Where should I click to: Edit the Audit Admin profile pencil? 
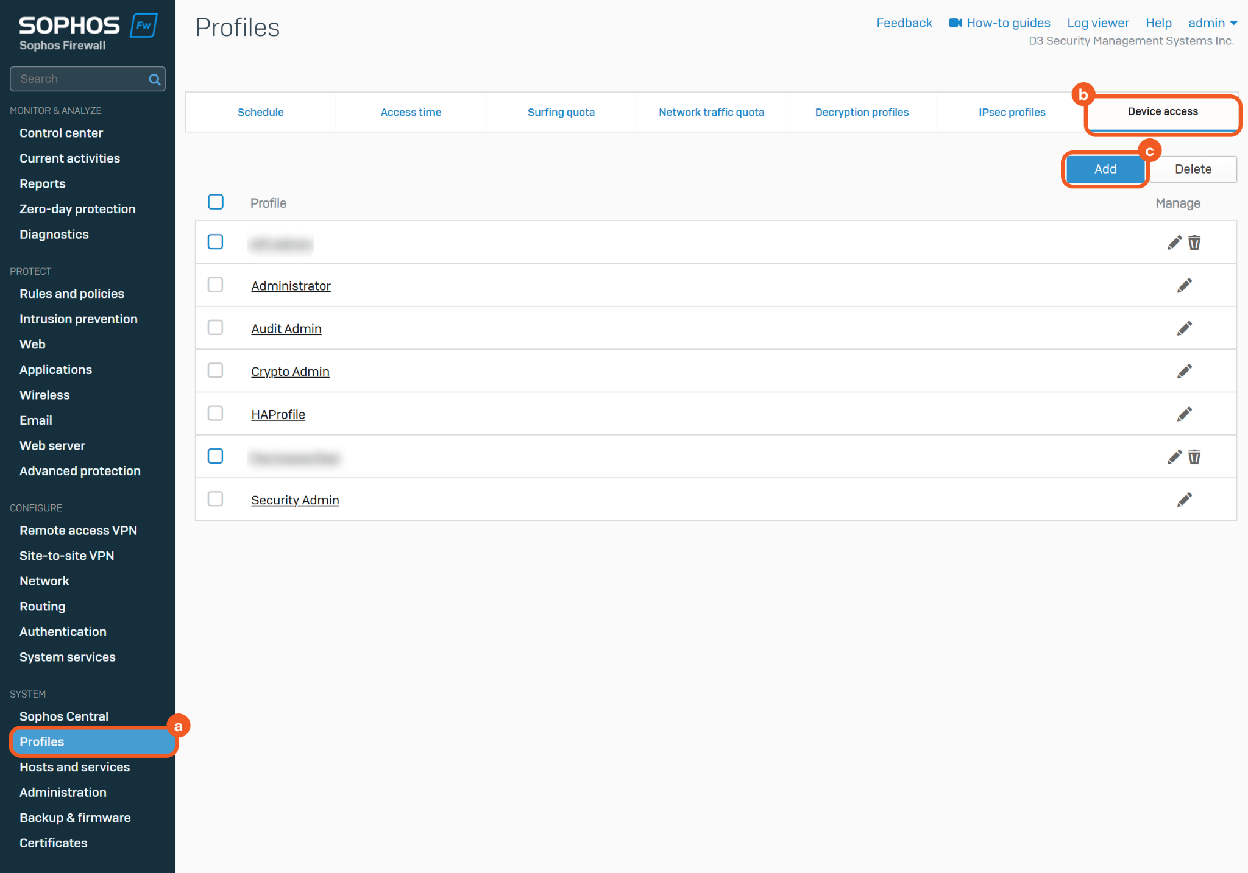1184,328
